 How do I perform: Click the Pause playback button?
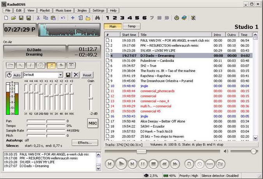143,164
